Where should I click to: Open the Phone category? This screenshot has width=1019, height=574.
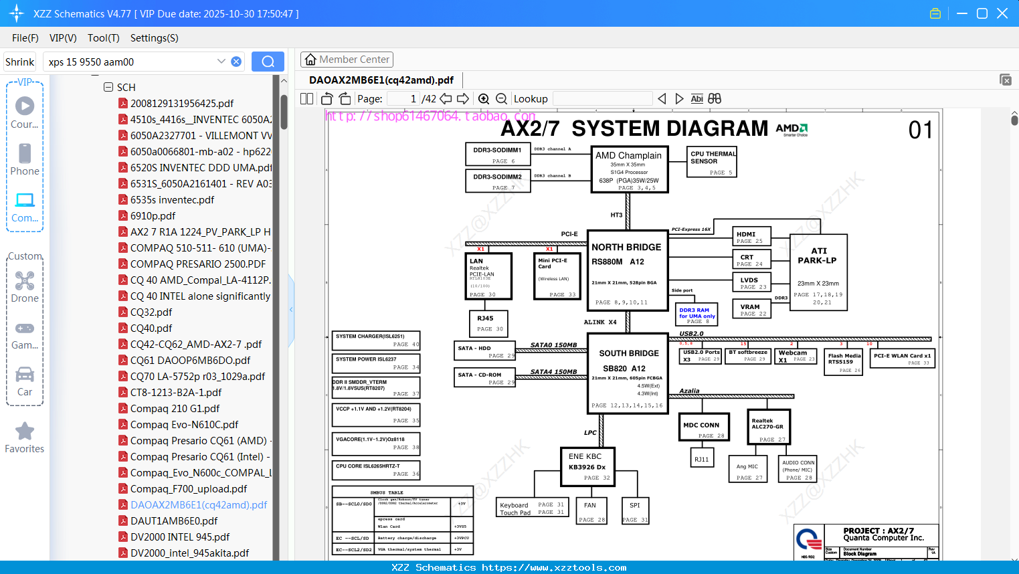coord(25,159)
